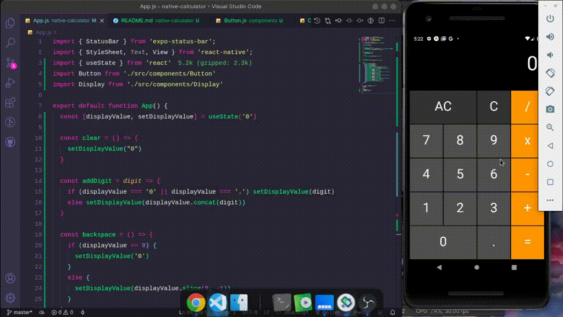Tap digit 0 on the calculator
The width and height of the screenshot is (563, 317).
(x=443, y=242)
